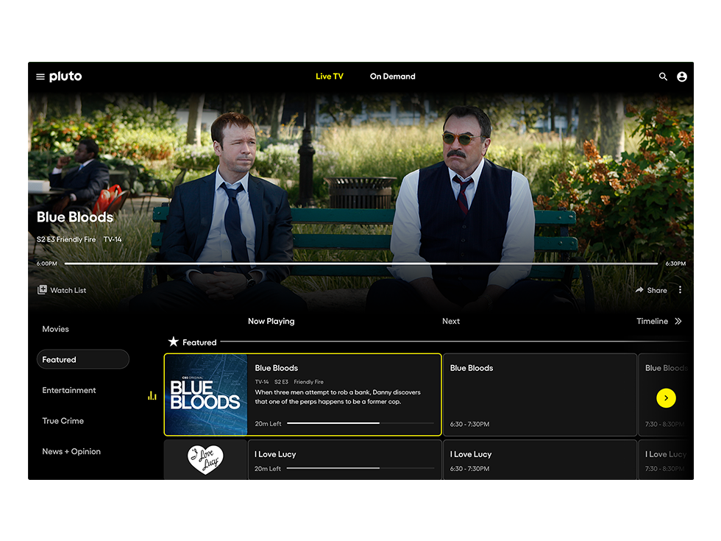Select Blue Bloods 6:30 - 7:30PM program
Screen dimensions: 721x541
click(x=540, y=395)
